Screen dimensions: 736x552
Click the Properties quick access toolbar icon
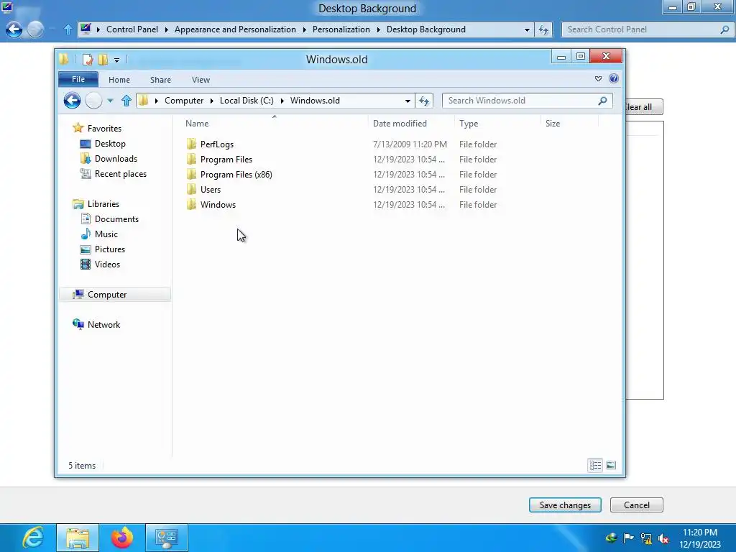[x=87, y=60]
